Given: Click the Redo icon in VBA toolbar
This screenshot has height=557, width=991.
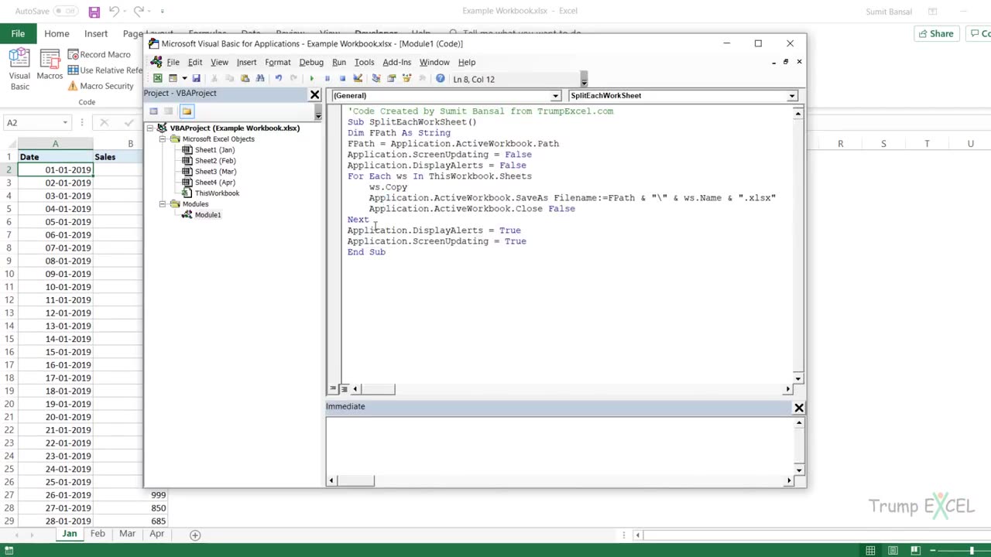Looking at the screenshot, I should click(293, 78).
